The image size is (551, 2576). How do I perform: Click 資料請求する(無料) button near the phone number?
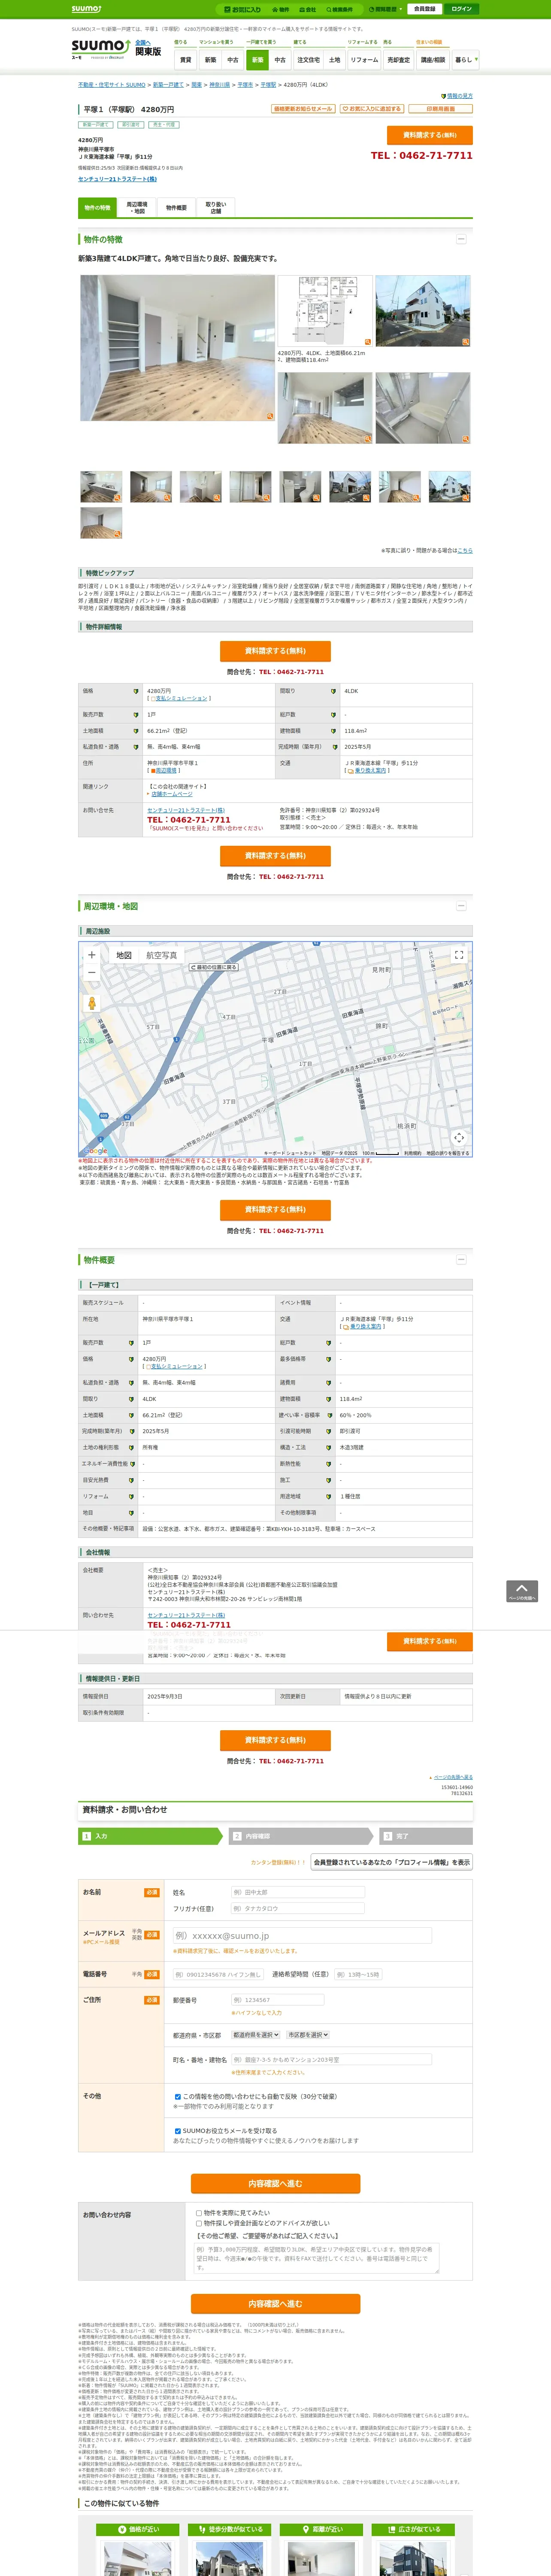430,135
